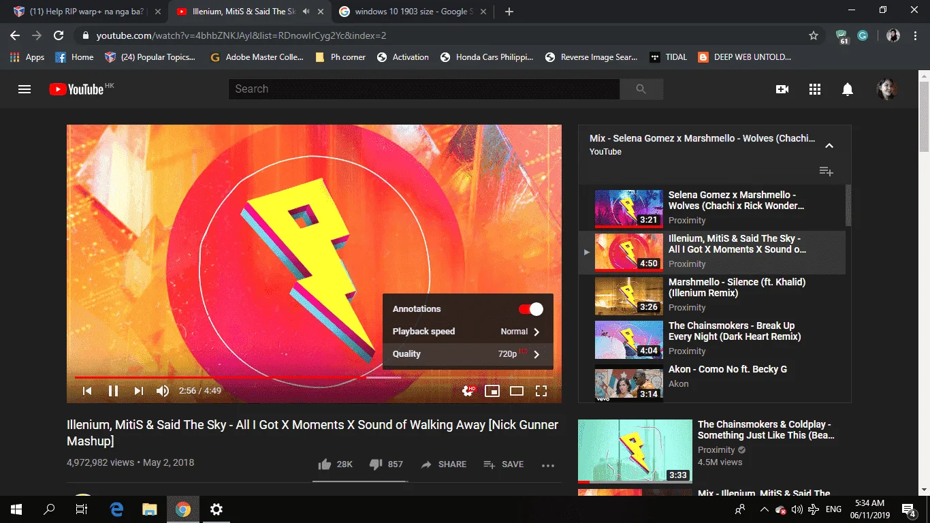Click the SHARE button

click(x=444, y=464)
